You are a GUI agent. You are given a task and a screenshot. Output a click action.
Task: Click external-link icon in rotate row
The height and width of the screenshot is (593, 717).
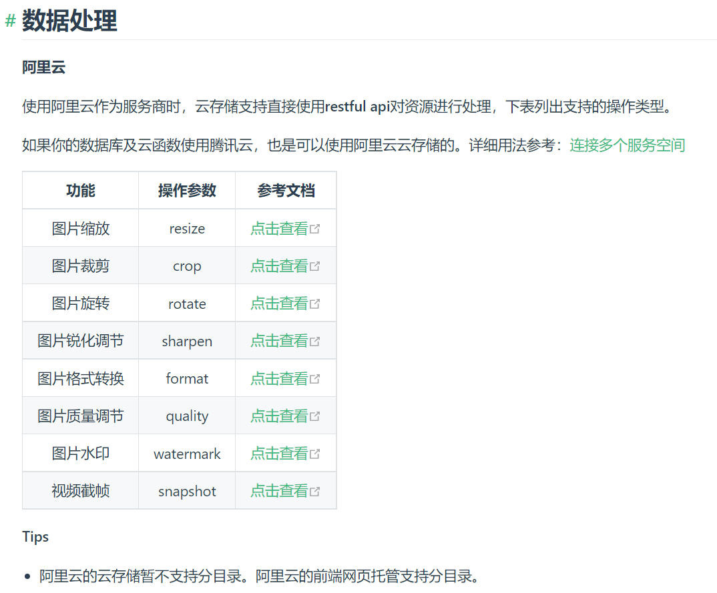pyautogui.click(x=314, y=304)
